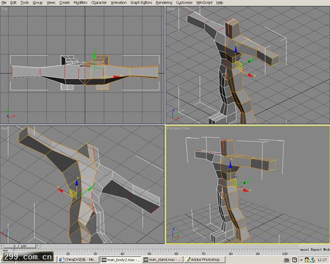
Task: Click the time slider showing 0 / 100
Action: (x=20, y=246)
